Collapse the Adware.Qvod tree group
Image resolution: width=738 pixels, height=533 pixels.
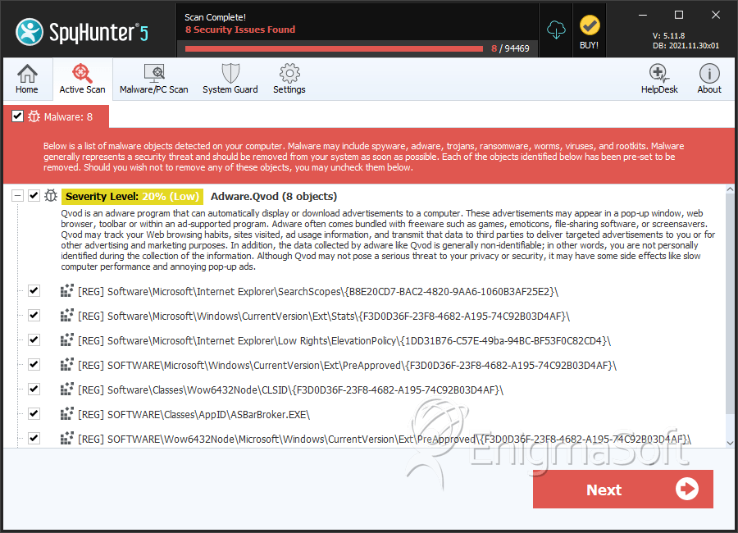click(17, 195)
